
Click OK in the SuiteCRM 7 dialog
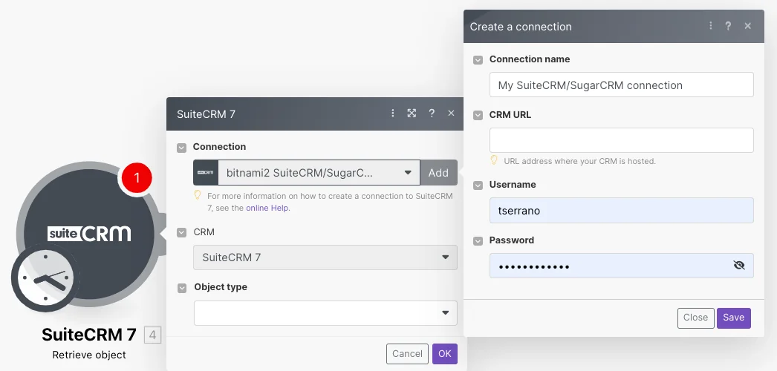(x=445, y=354)
